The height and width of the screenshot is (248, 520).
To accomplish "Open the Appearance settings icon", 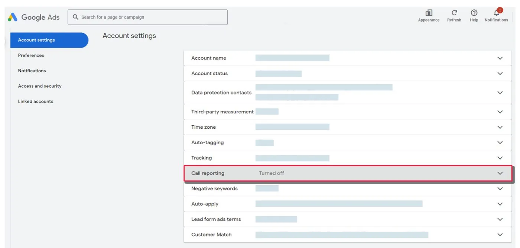I will coord(429,13).
